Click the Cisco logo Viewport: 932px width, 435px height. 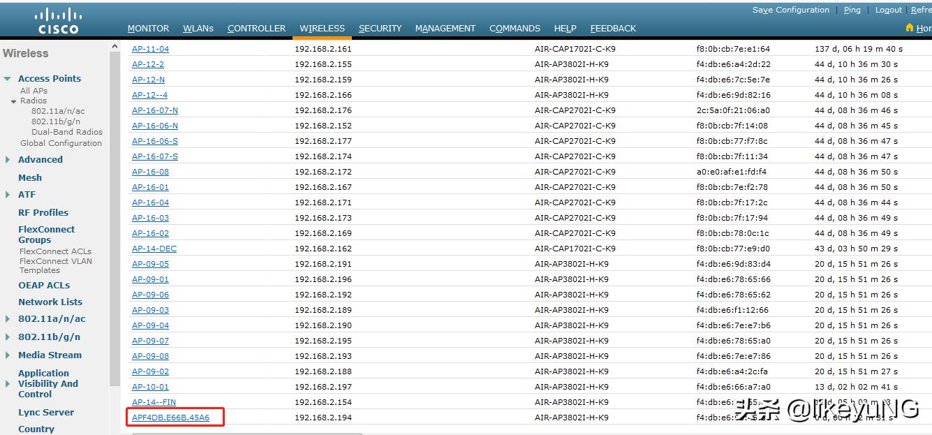tap(59, 20)
